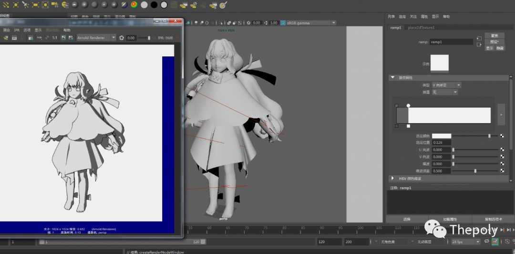Click the checker map button for Selected Color

[502, 136]
